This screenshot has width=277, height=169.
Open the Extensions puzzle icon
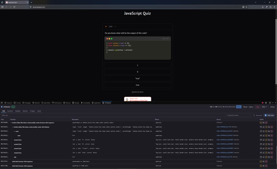tap(270, 7)
